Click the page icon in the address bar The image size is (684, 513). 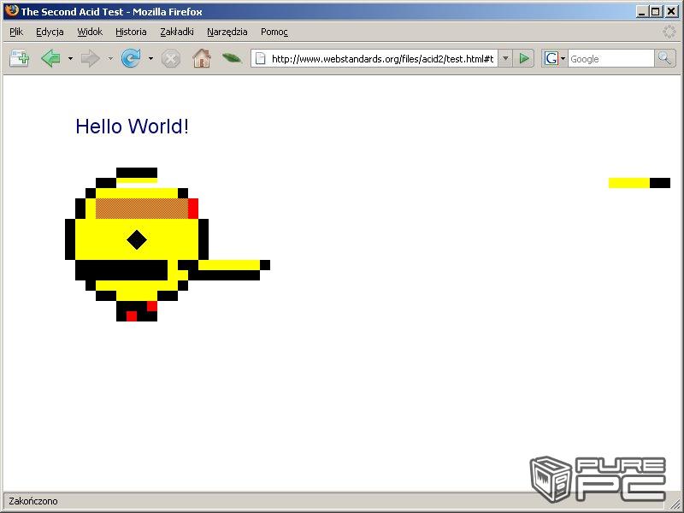pyautogui.click(x=260, y=58)
